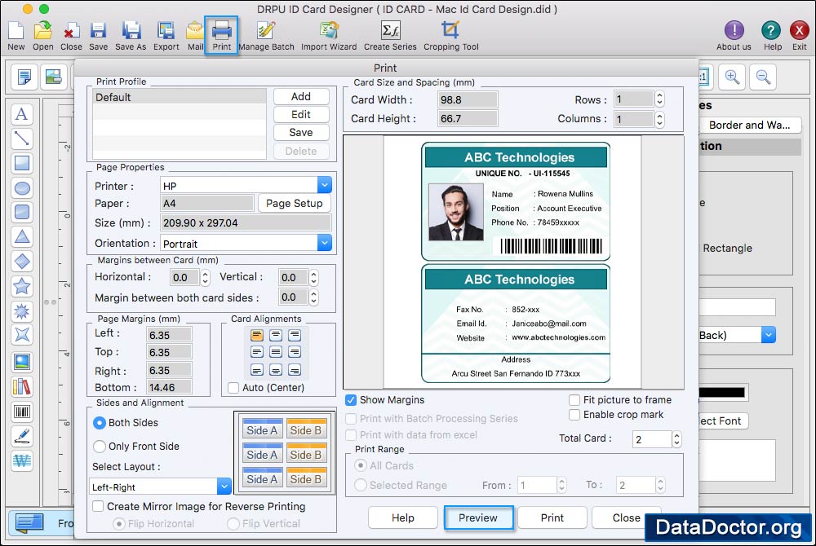Click the Save As toolbar icon
816x546 pixels.
[x=131, y=35]
